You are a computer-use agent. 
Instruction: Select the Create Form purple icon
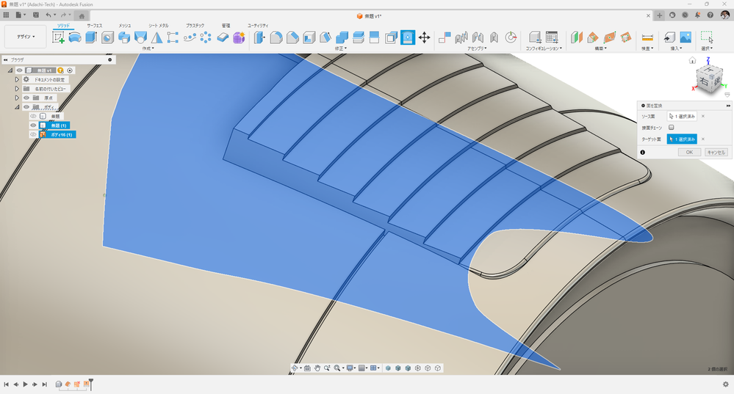[x=239, y=37]
